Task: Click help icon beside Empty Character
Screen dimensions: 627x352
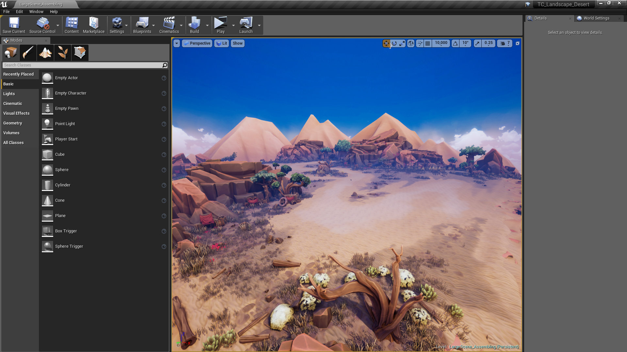Action: coord(164,94)
